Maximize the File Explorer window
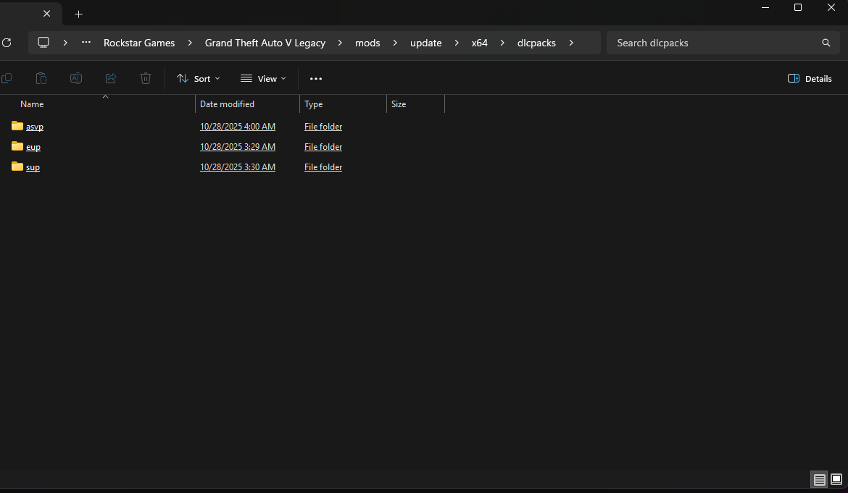The height and width of the screenshot is (493, 848). pyautogui.click(x=798, y=7)
